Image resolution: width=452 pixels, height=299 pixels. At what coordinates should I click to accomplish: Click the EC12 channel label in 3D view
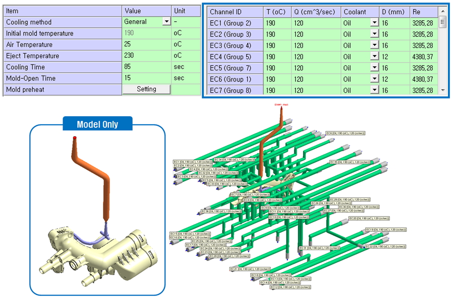(290, 287)
